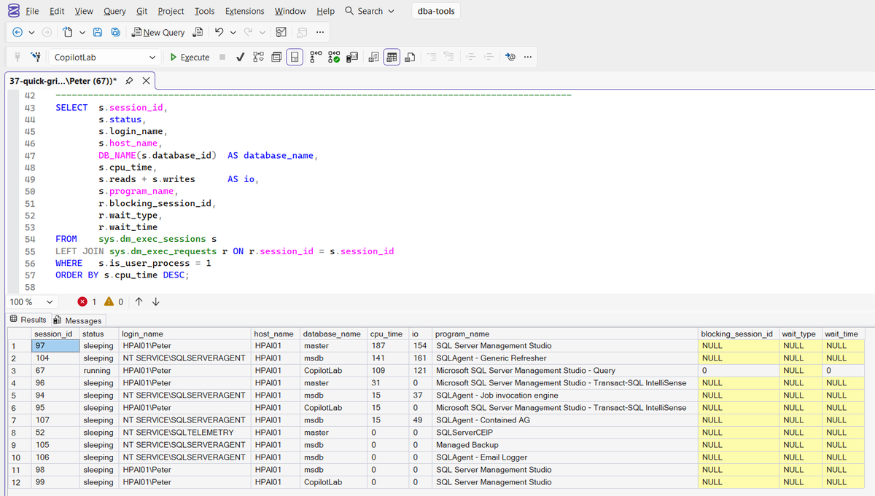Click the session_id column header

[x=55, y=334]
